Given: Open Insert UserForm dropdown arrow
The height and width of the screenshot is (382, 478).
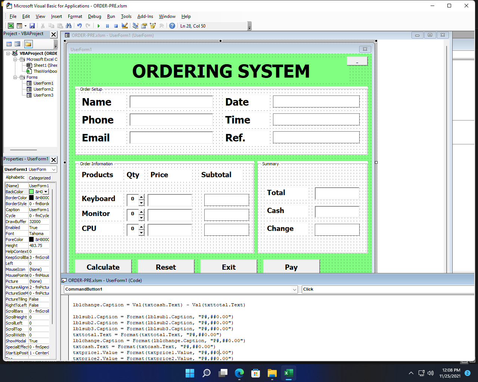Looking at the screenshot, I should pyautogui.click(x=25, y=26).
